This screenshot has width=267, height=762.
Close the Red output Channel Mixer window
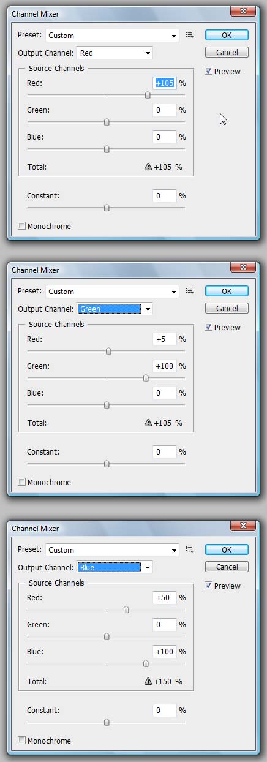(243, 10)
